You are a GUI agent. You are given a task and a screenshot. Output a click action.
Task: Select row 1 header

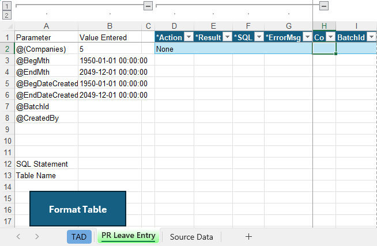click(7, 37)
